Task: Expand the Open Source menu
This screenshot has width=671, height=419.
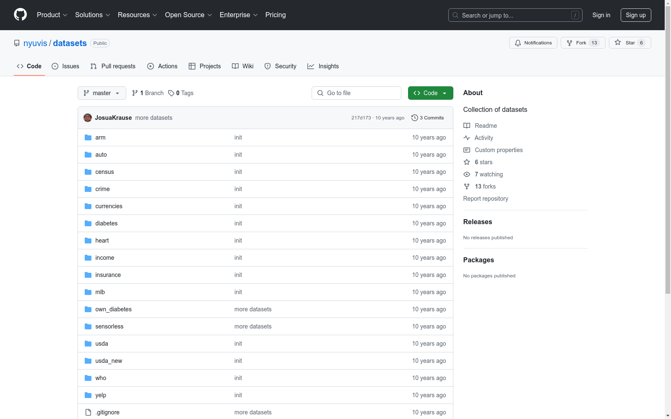Action: (189, 15)
